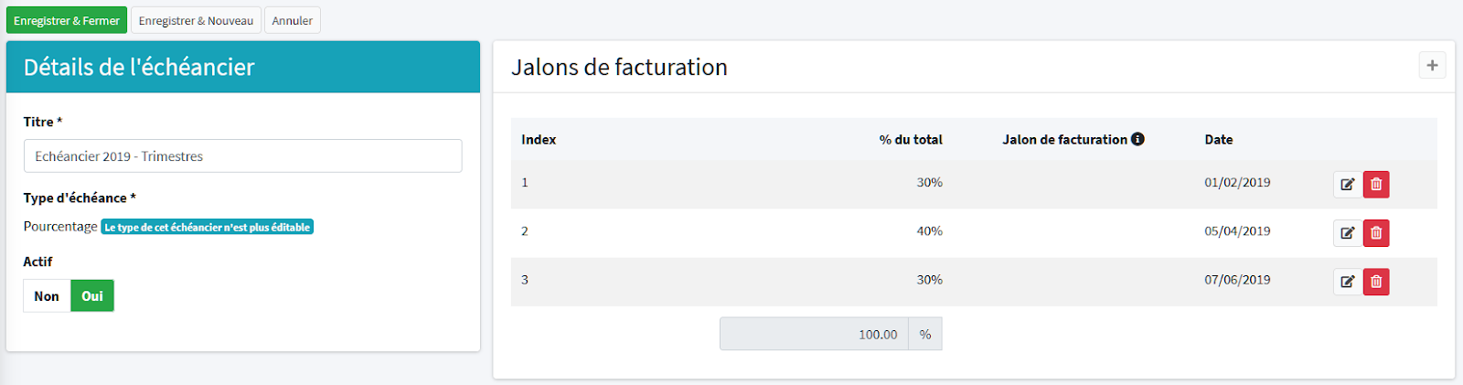Edit the 40% milestone row
The width and height of the screenshot is (1463, 385).
point(1347,232)
